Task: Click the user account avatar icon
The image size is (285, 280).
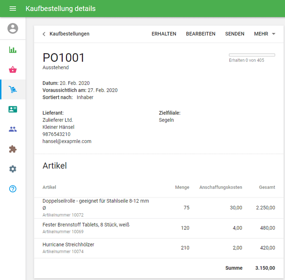Action: pyautogui.click(x=13, y=28)
